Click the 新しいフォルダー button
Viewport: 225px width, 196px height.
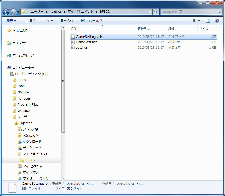93,21
